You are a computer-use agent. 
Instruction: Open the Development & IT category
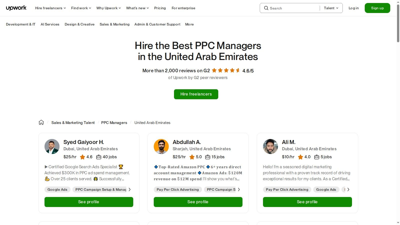pos(20,24)
